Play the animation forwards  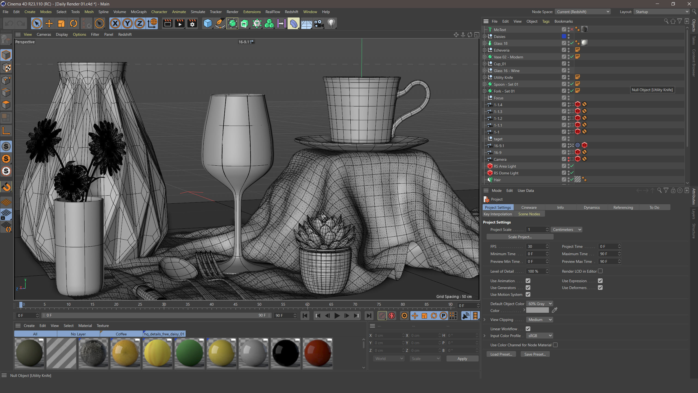point(337,316)
